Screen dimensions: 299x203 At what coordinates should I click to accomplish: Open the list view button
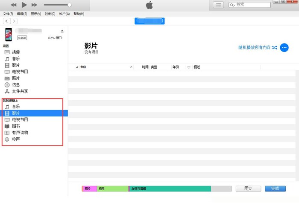point(218,5)
